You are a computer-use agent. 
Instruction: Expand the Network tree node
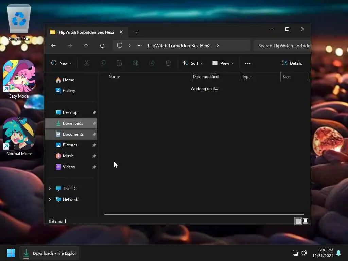tap(50, 199)
